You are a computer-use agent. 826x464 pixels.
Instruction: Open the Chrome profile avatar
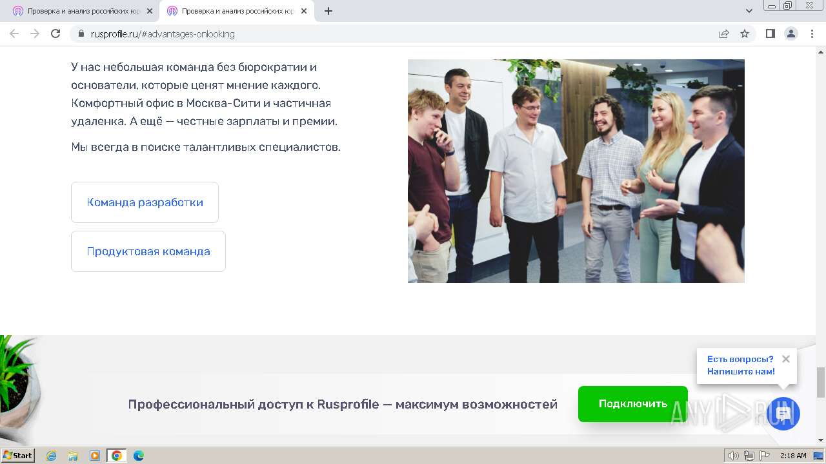pos(791,34)
